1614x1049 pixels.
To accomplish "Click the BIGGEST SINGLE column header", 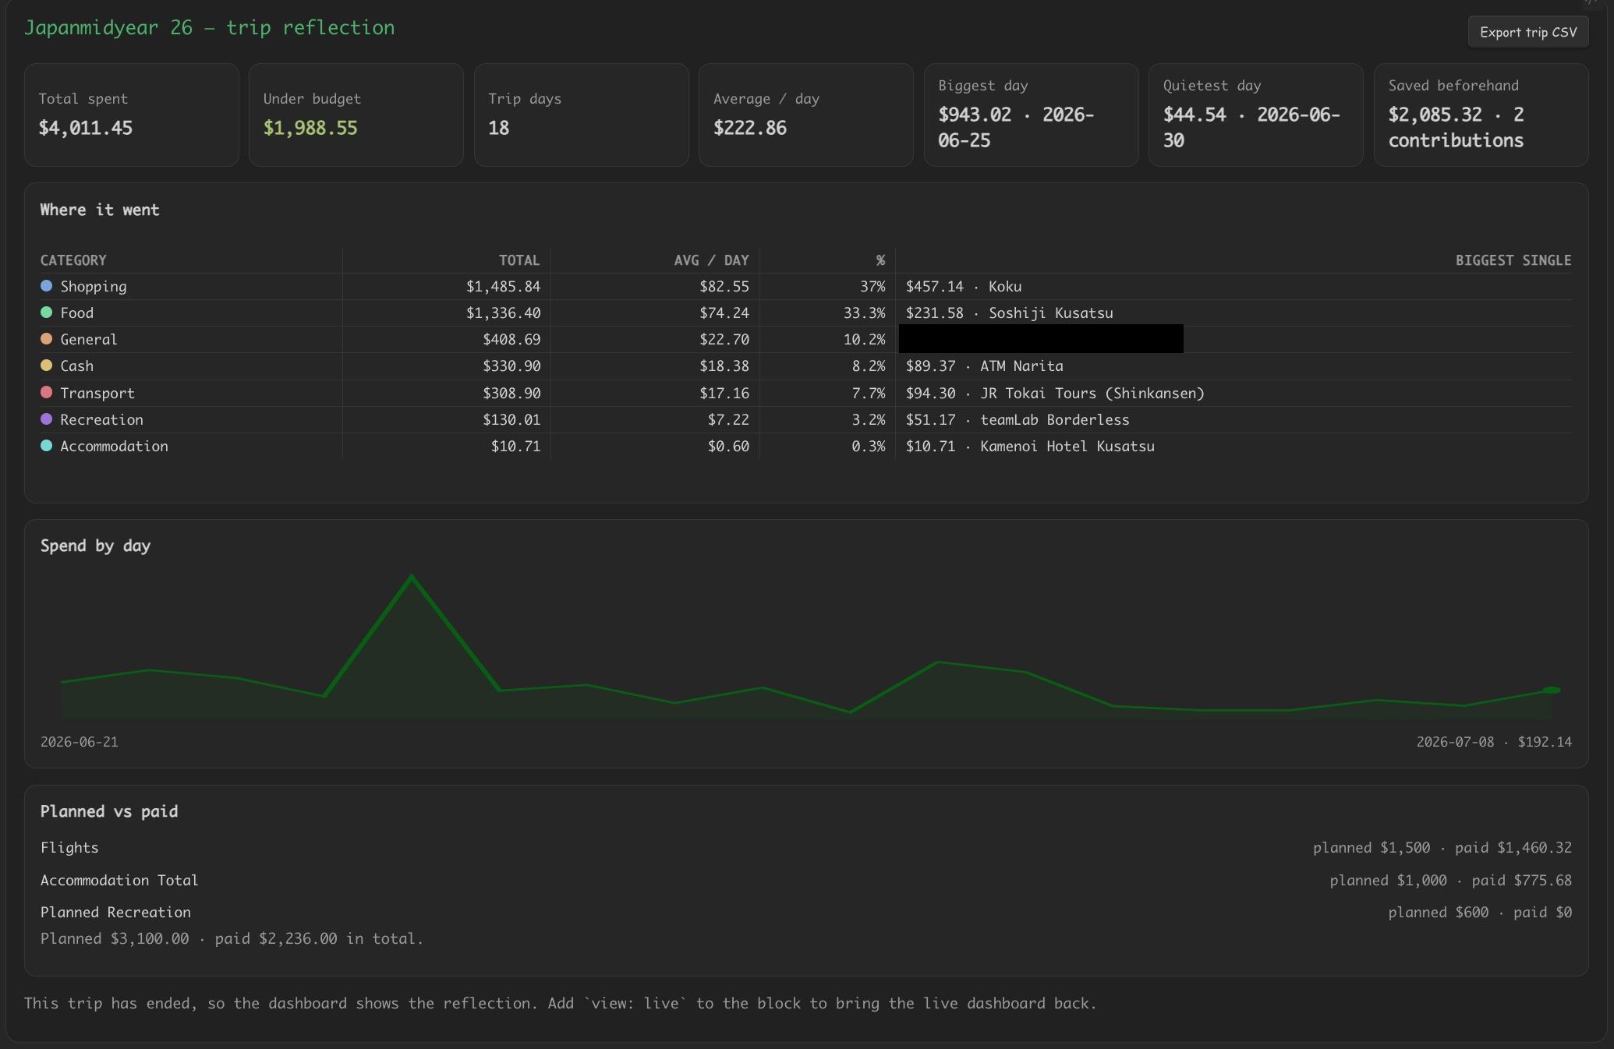I will (x=1513, y=260).
